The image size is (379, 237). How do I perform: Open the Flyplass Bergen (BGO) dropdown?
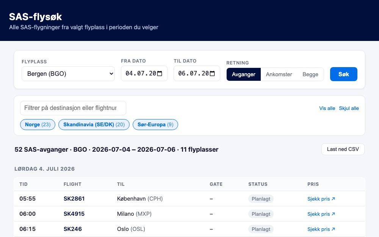(x=68, y=74)
